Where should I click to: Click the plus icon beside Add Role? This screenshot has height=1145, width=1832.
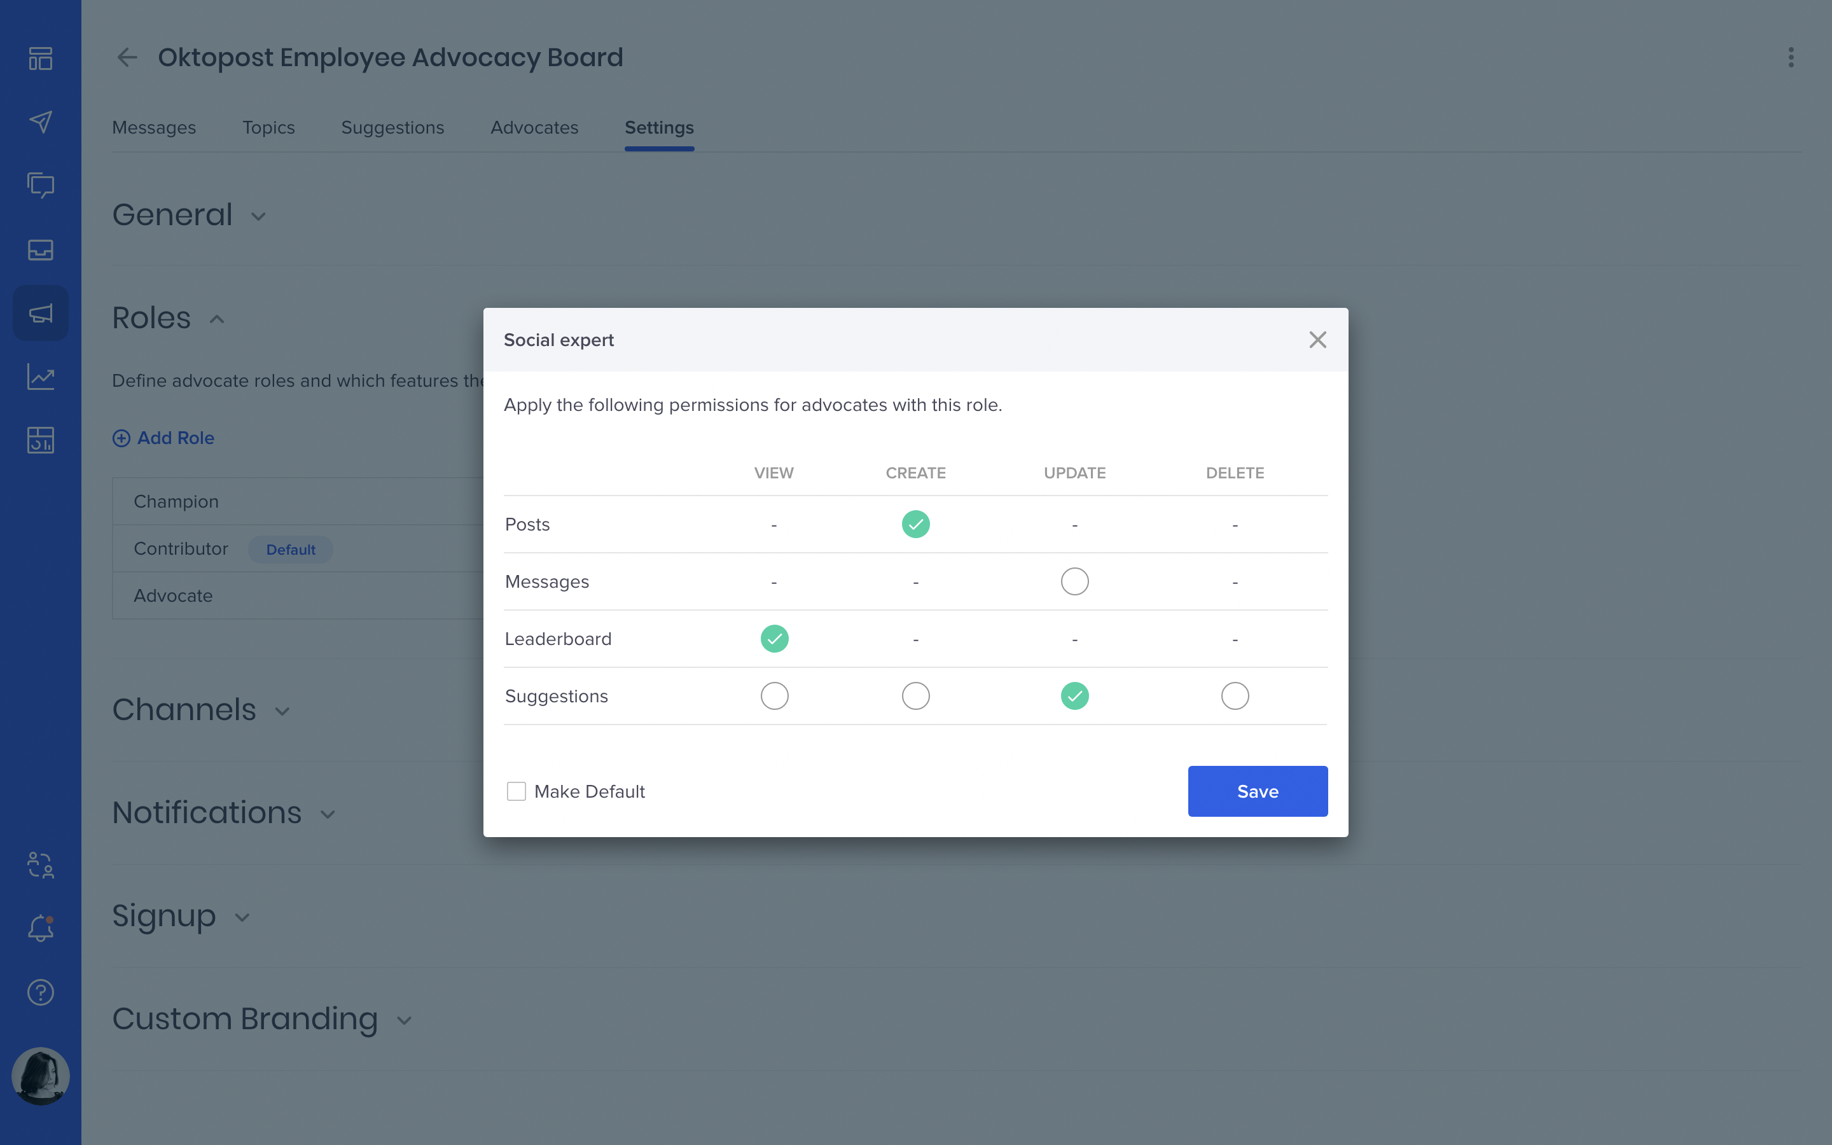pos(121,438)
